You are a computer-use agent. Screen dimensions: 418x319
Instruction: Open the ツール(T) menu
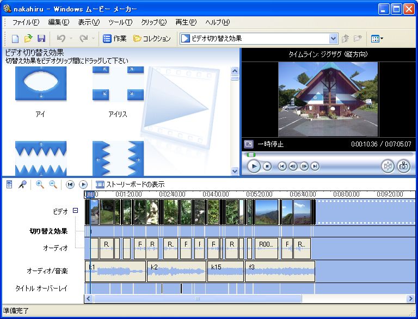coord(120,22)
